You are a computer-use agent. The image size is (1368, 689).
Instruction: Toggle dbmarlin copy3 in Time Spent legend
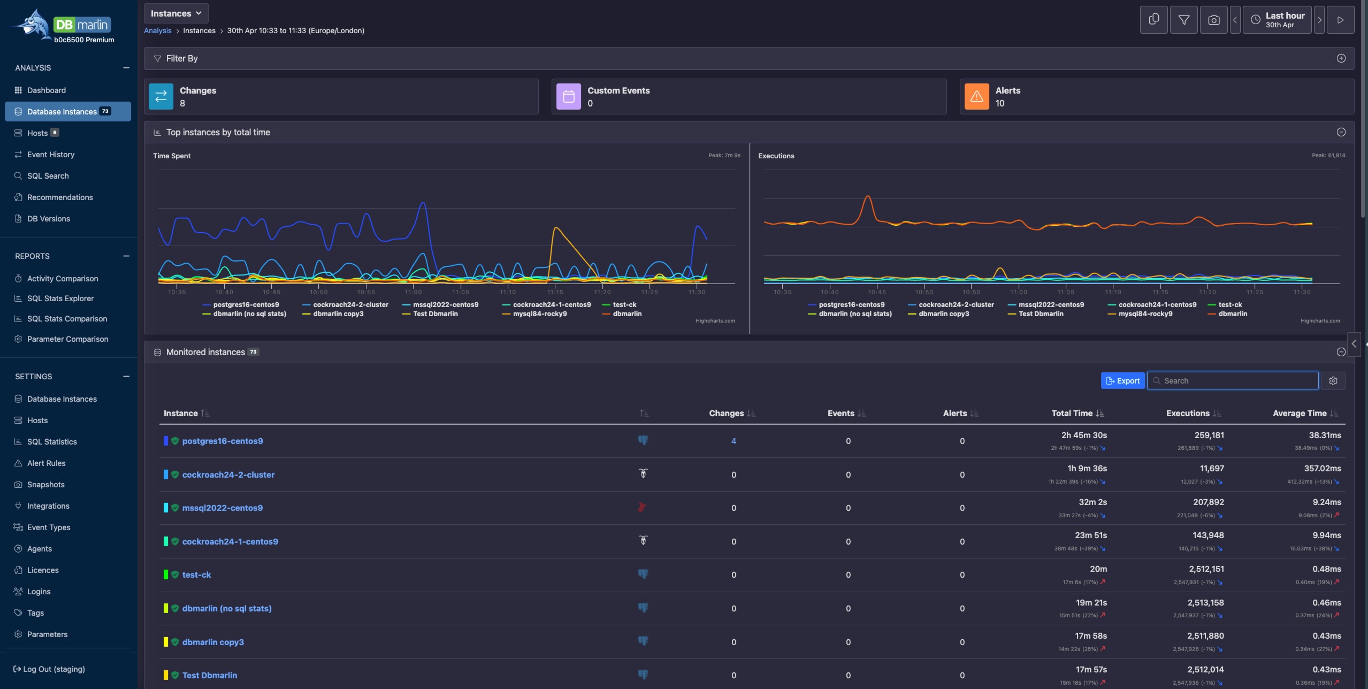[333, 314]
